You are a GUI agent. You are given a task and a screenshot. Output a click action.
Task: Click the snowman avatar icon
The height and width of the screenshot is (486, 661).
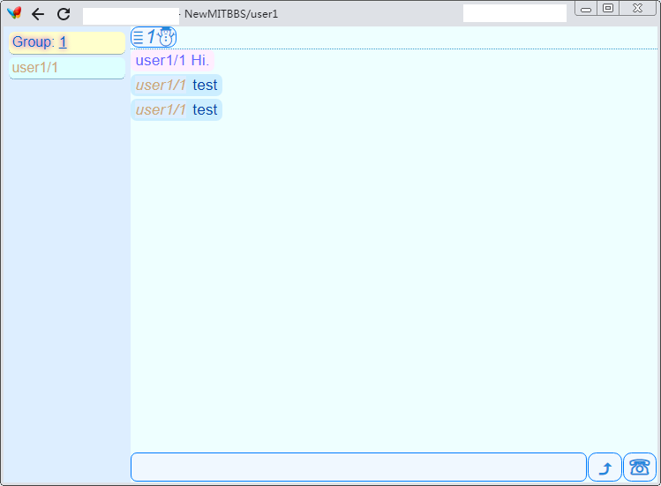pos(167,37)
